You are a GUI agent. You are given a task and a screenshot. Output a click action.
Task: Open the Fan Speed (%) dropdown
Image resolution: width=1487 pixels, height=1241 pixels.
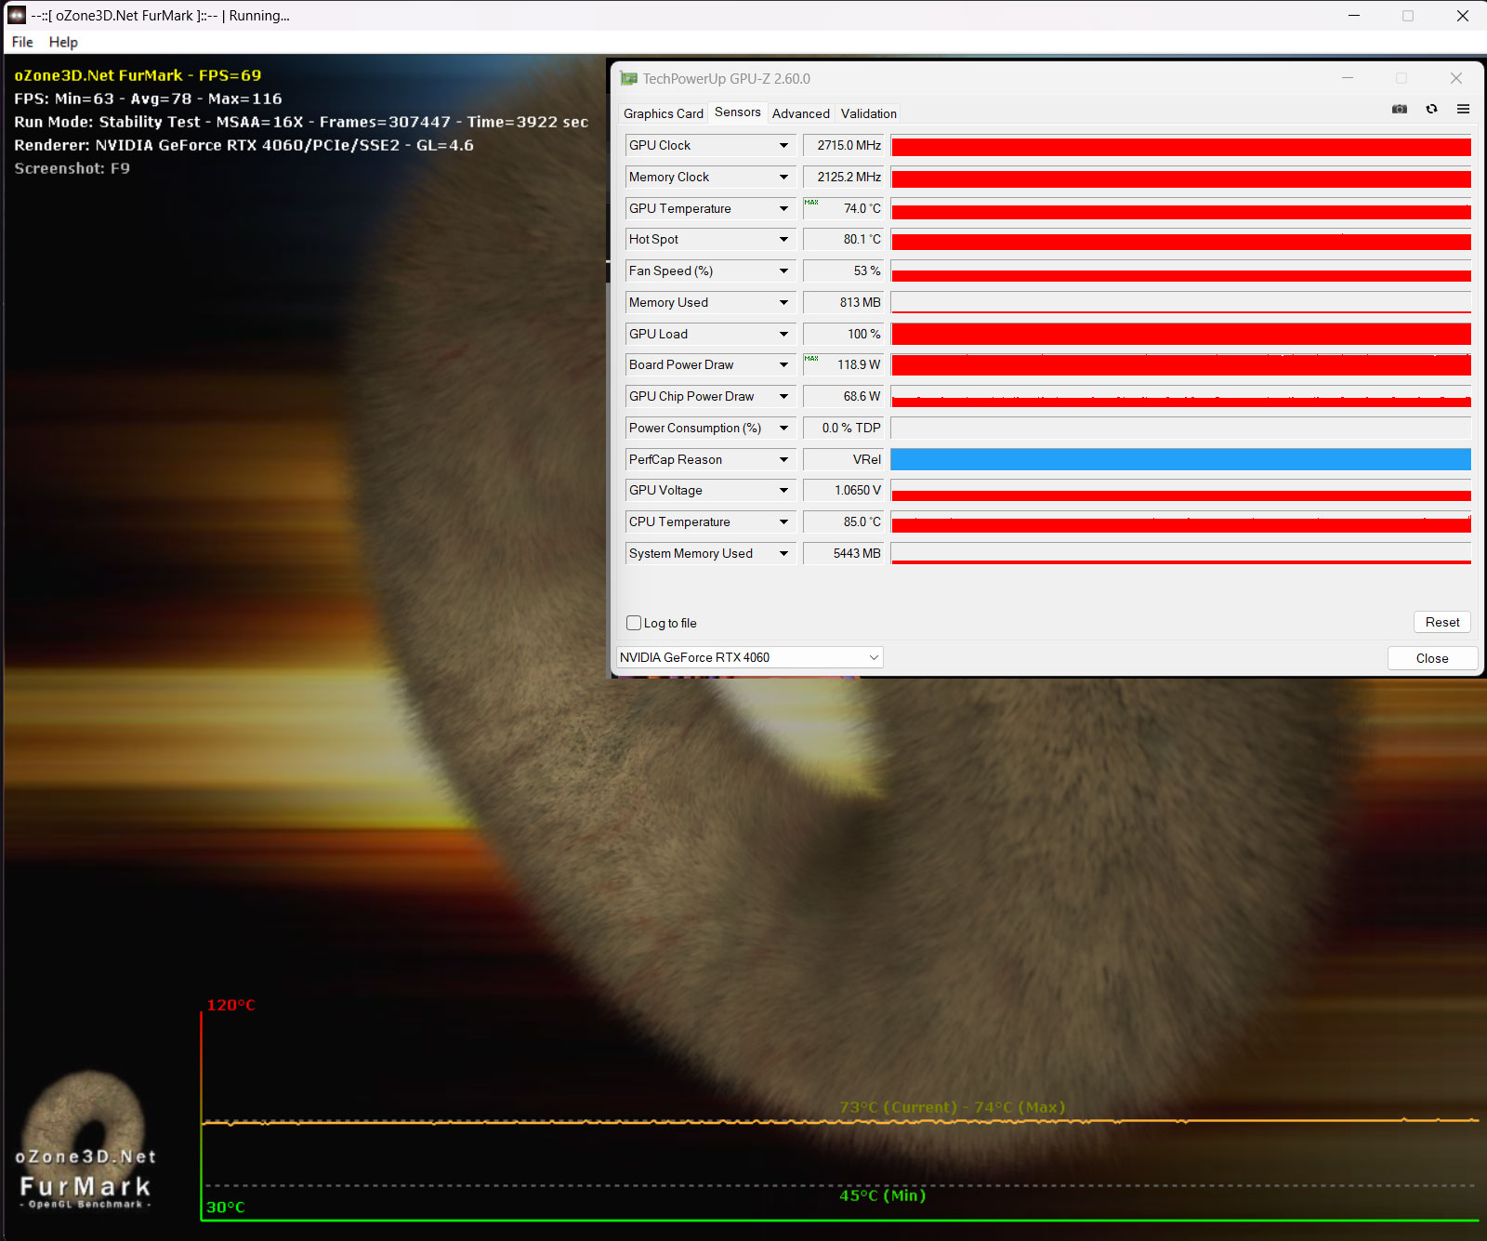coord(783,271)
